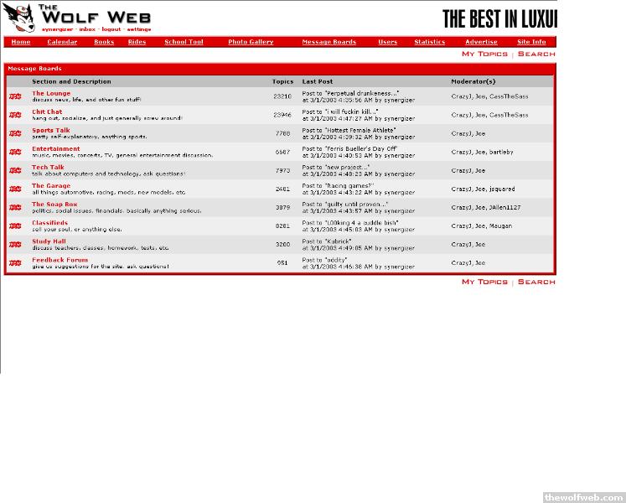Click the Wolf Web wolf mascot logo
626x503 pixels.
click(18, 16)
